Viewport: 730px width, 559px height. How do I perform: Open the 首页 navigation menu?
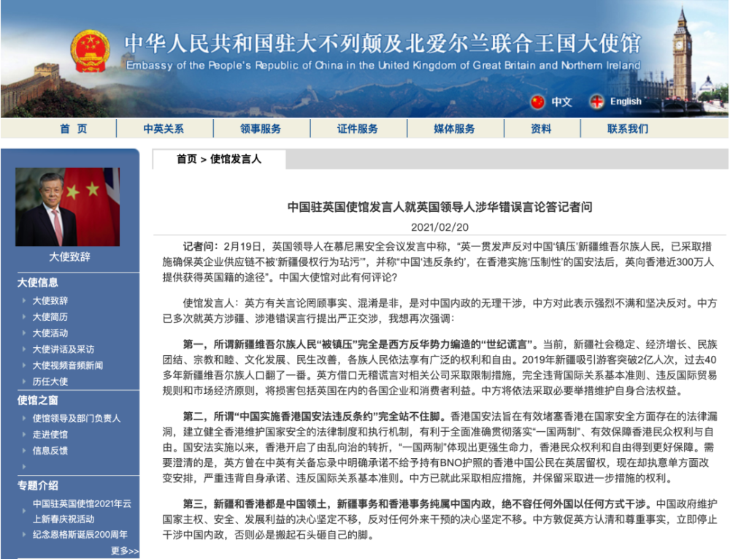pos(74,129)
